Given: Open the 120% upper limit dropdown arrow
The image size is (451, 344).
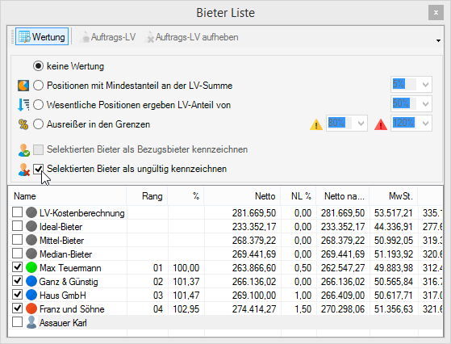Looking at the screenshot, I should [425, 124].
